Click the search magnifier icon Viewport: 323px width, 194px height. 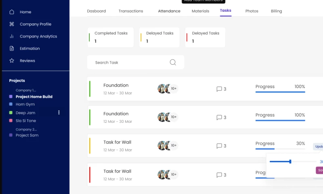pyautogui.click(x=173, y=62)
